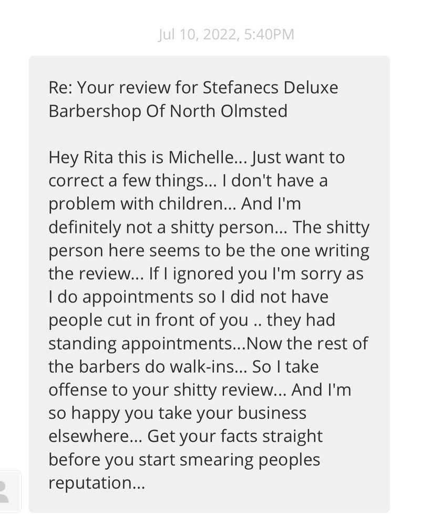Select the text "people cut in front of you"
Image resolution: width=421 pixels, height=526 pixels.
148,320
